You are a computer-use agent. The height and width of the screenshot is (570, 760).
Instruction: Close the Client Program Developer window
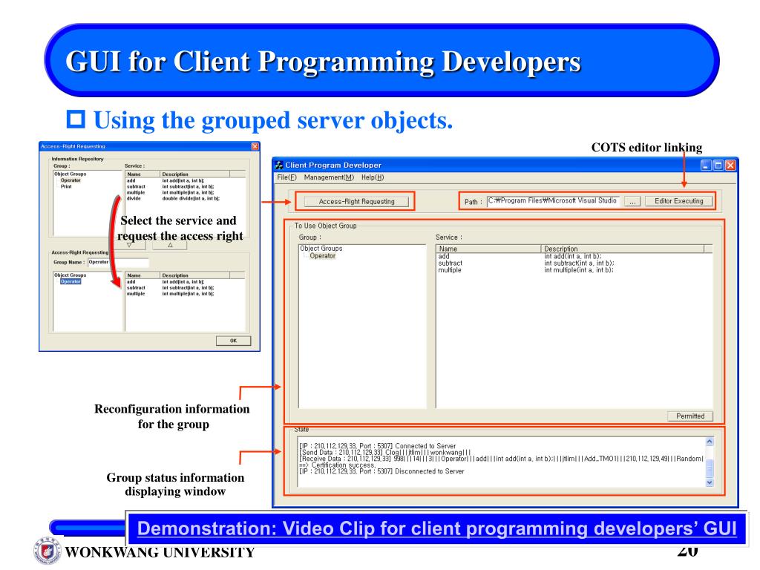[730, 166]
